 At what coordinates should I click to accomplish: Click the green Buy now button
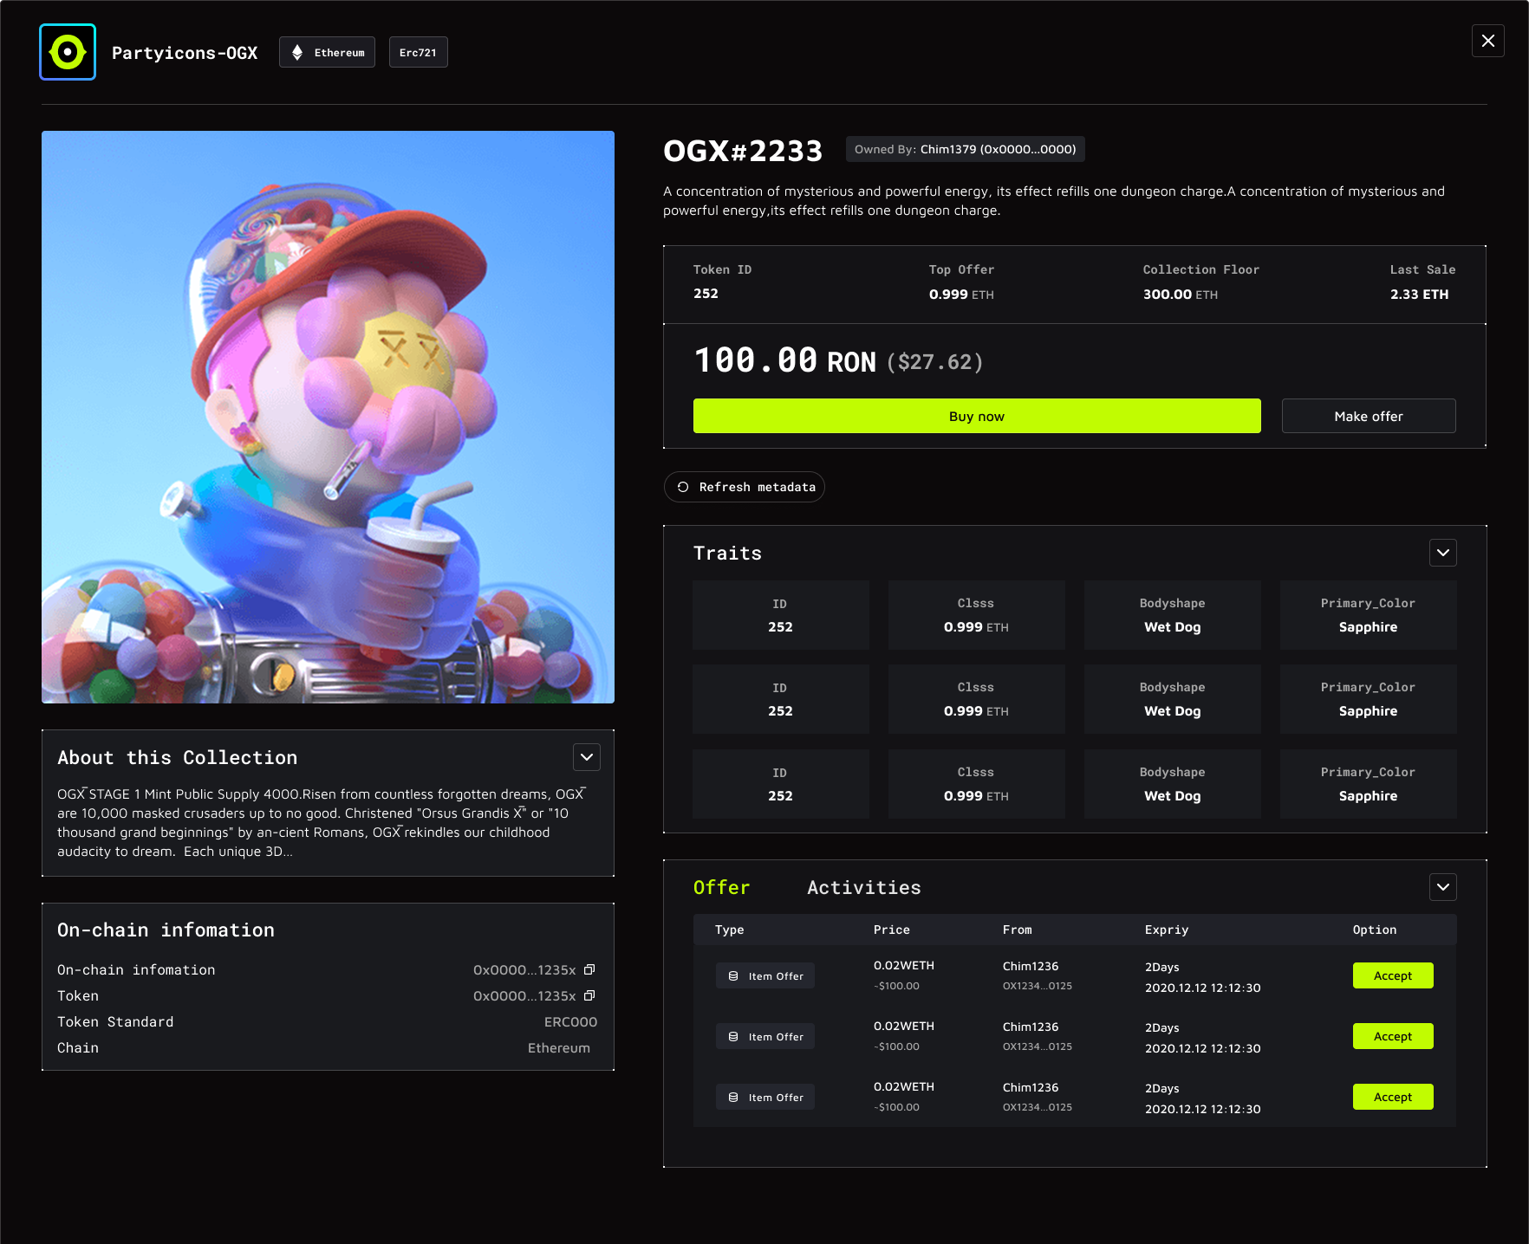(x=977, y=416)
